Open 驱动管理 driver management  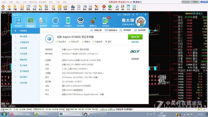click(81, 22)
